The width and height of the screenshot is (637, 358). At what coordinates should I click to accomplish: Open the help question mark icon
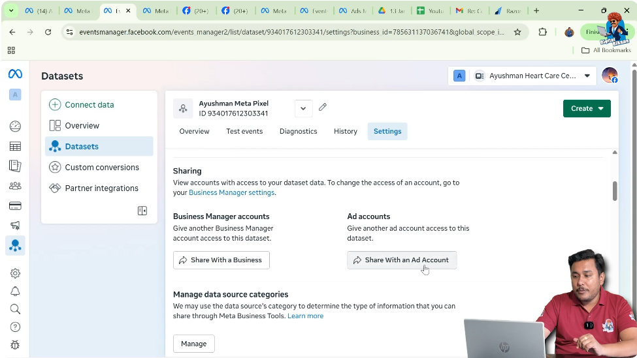click(15, 327)
